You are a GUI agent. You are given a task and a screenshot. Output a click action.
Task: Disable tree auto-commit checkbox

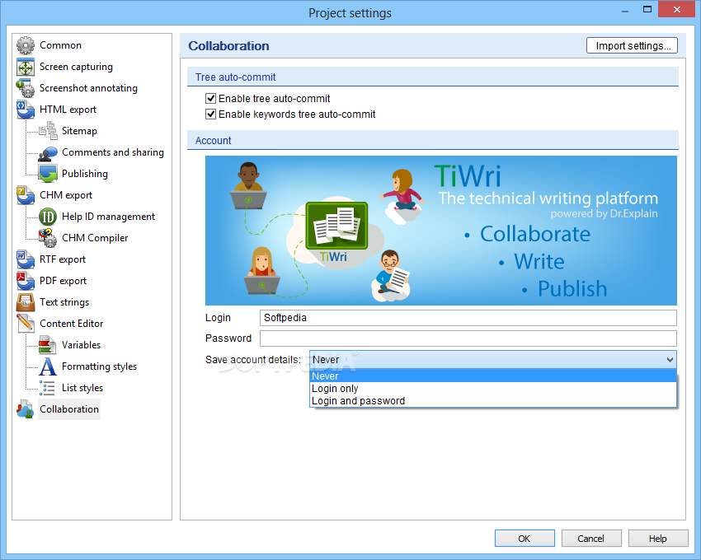coord(210,99)
